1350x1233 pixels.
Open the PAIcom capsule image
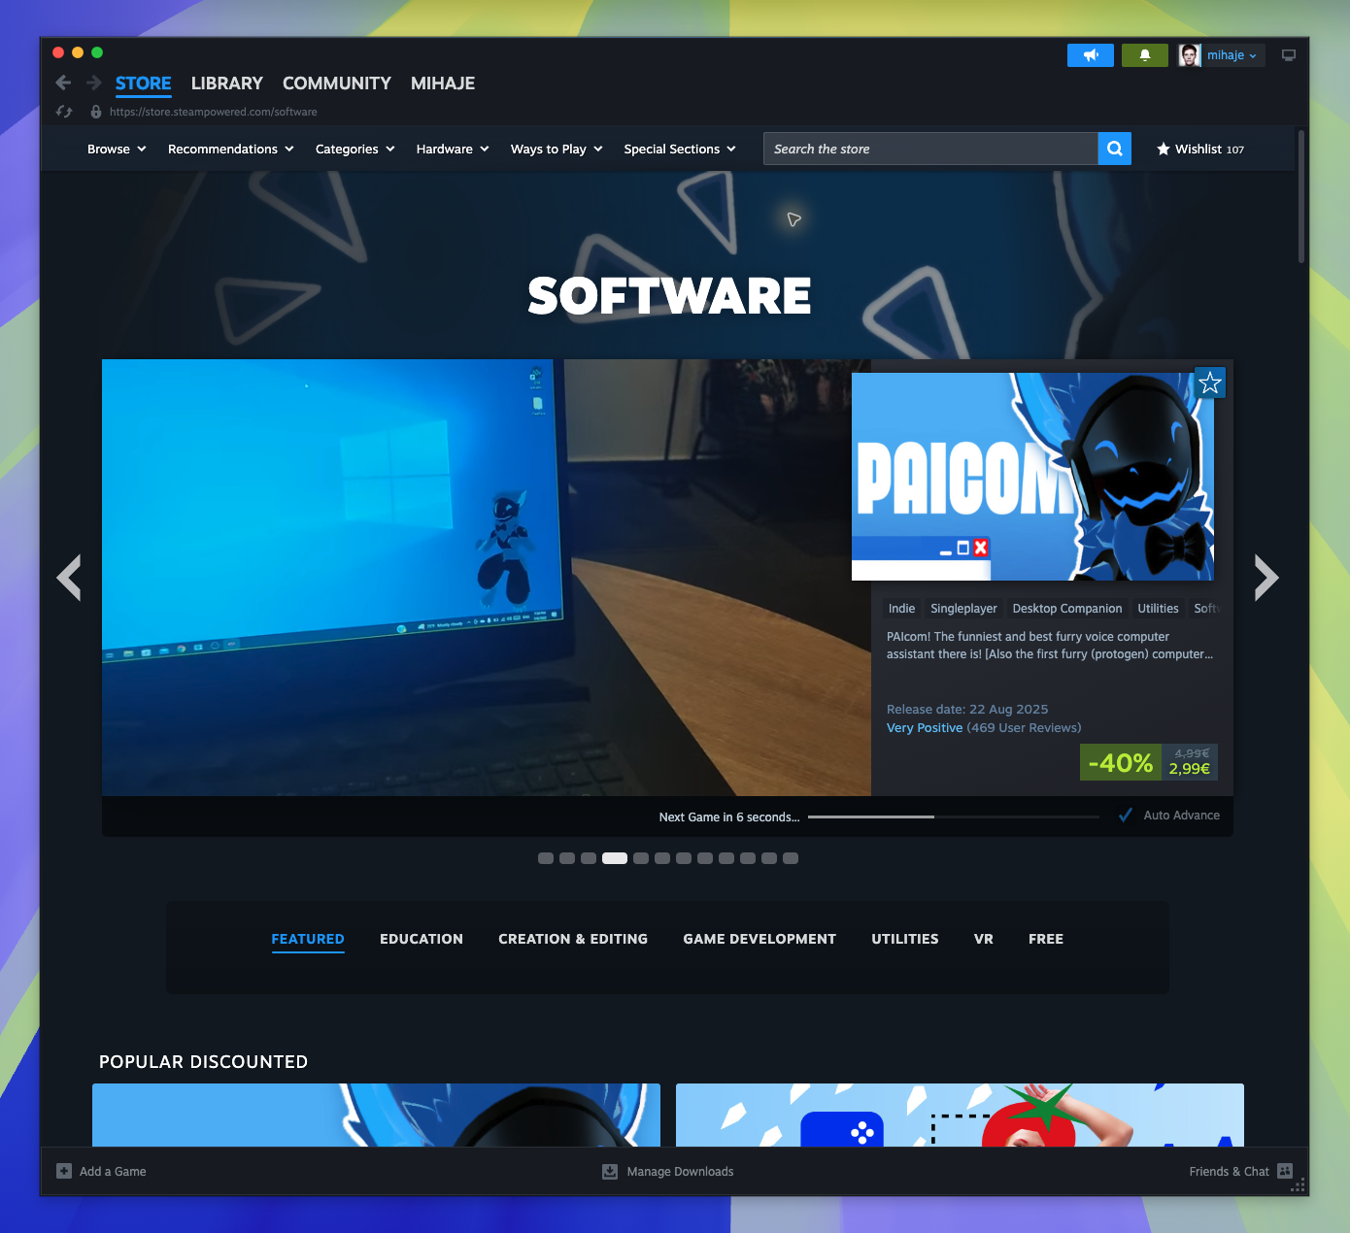[1032, 477]
